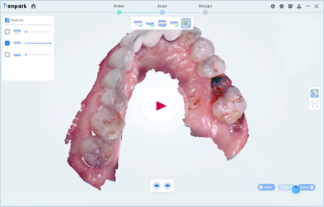Uncheck the upper jaw model checkbox
Image resolution: width=324 pixels, height=207 pixels.
7,43
